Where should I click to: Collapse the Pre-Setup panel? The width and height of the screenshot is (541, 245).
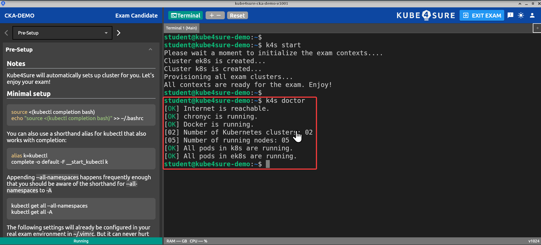[150, 50]
